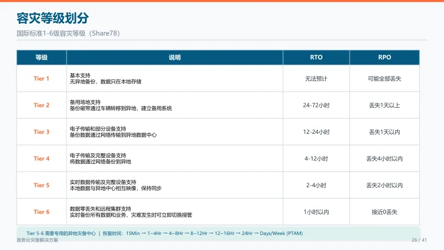Click the subtitle mentioning Share78
Screen dimensions: 444x250
point(68,33)
